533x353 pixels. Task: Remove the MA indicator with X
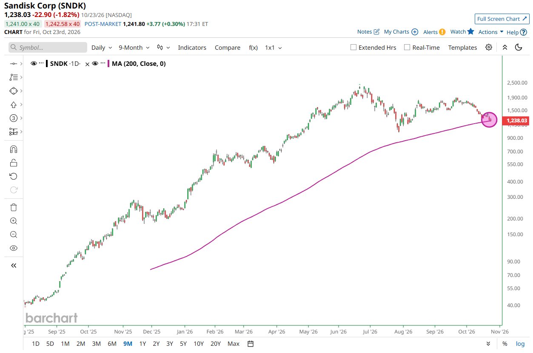tap(87, 64)
